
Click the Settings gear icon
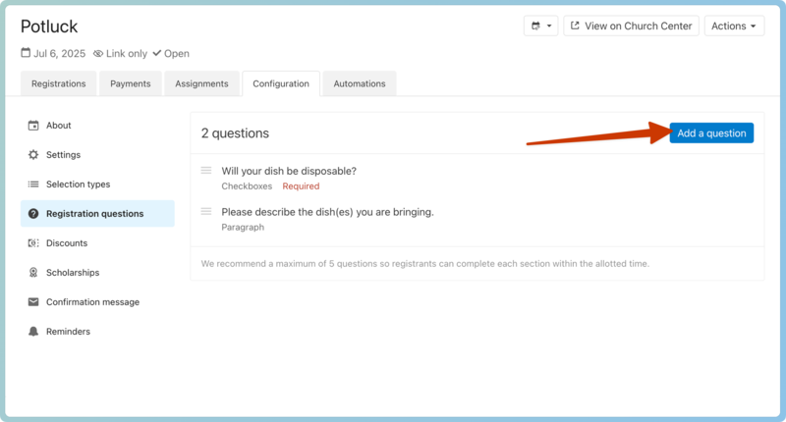[x=33, y=155]
